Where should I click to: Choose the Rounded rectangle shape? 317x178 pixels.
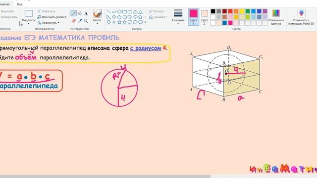(x=130, y=12)
